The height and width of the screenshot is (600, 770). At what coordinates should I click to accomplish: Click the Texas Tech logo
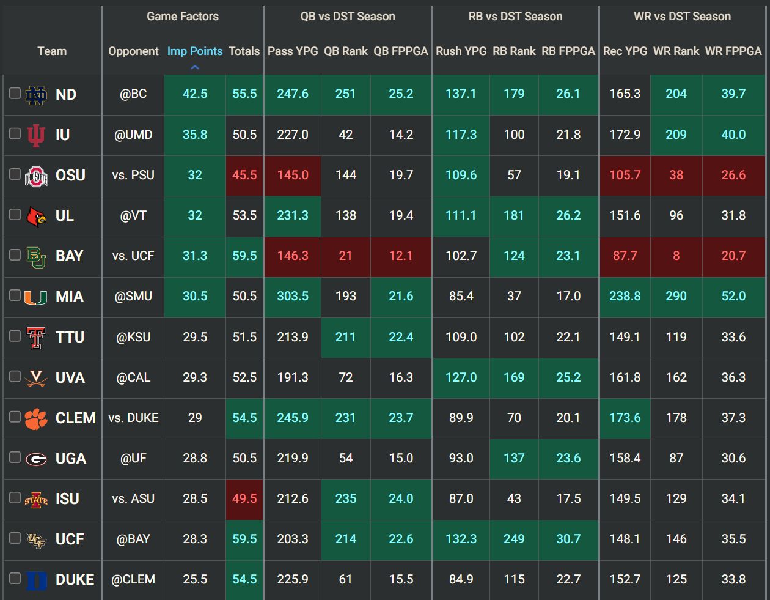[x=36, y=338]
